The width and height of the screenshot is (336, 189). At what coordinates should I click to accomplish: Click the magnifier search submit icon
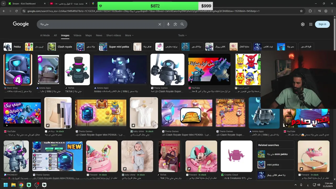pos(182,24)
